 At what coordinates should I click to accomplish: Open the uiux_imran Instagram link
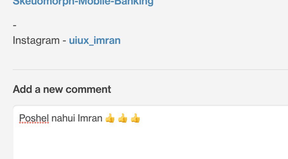(95, 40)
